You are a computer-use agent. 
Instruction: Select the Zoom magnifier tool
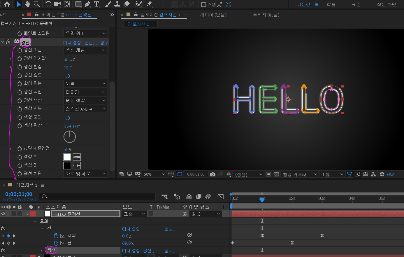[x=37, y=4]
